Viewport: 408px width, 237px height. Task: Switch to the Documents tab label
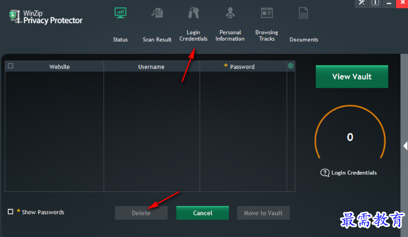[304, 39]
